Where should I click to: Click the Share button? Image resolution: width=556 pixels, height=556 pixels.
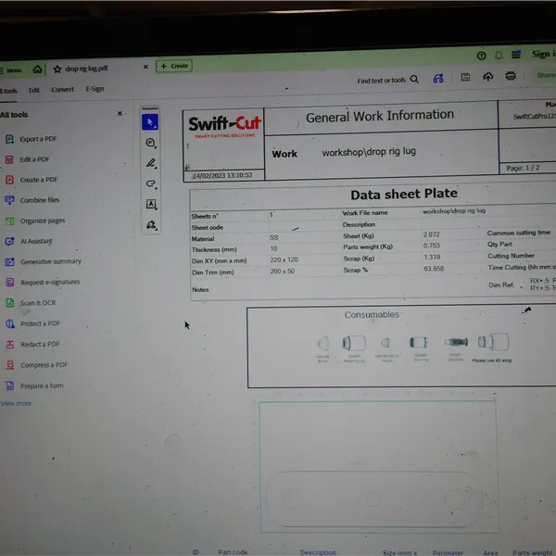click(546, 75)
